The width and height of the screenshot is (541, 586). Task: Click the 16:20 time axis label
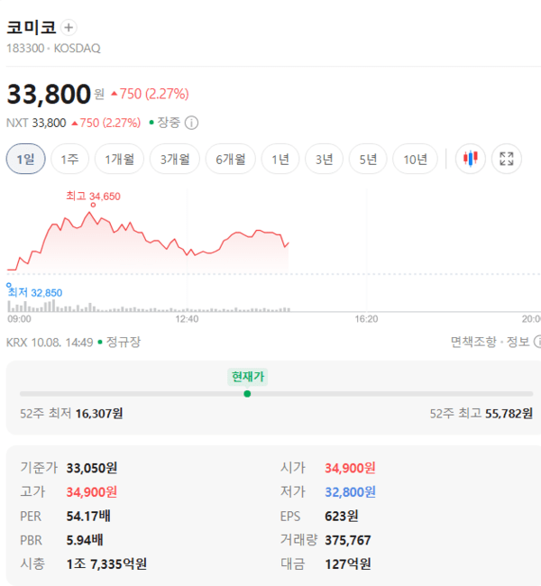point(366,319)
